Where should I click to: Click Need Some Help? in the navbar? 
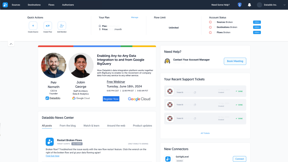click(x=220, y=5)
